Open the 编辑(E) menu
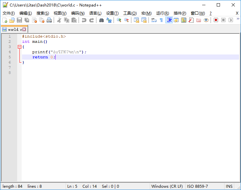The width and height of the screenshot is (241, 190). point(26,13)
